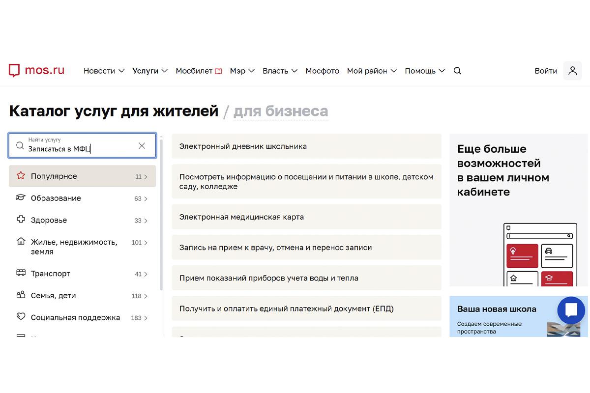Expand the Помощь dropdown

[x=424, y=71]
